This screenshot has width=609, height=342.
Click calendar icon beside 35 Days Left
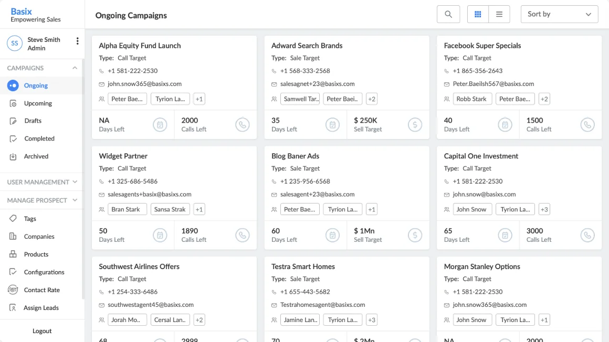pyautogui.click(x=332, y=125)
